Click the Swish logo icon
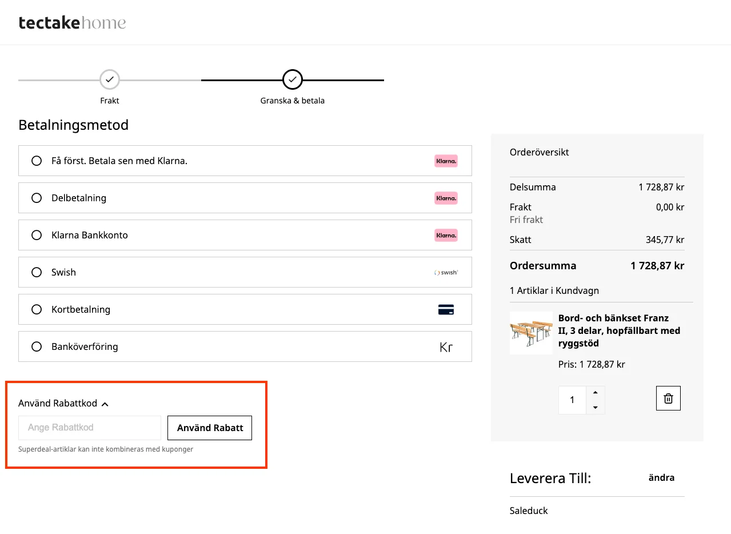Image resolution: width=731 pixels, height=534 pixels. click(x=446, y=273)
